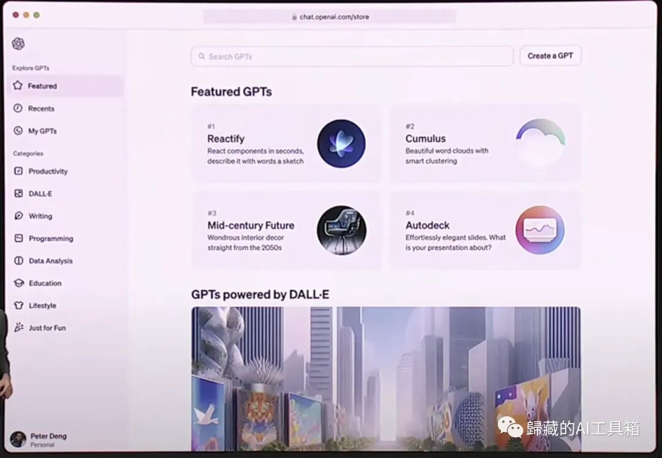The width and height of the screenshot is (662, 458).
Task: Select the Just for Fun category
Action: [x=47, y=328]
